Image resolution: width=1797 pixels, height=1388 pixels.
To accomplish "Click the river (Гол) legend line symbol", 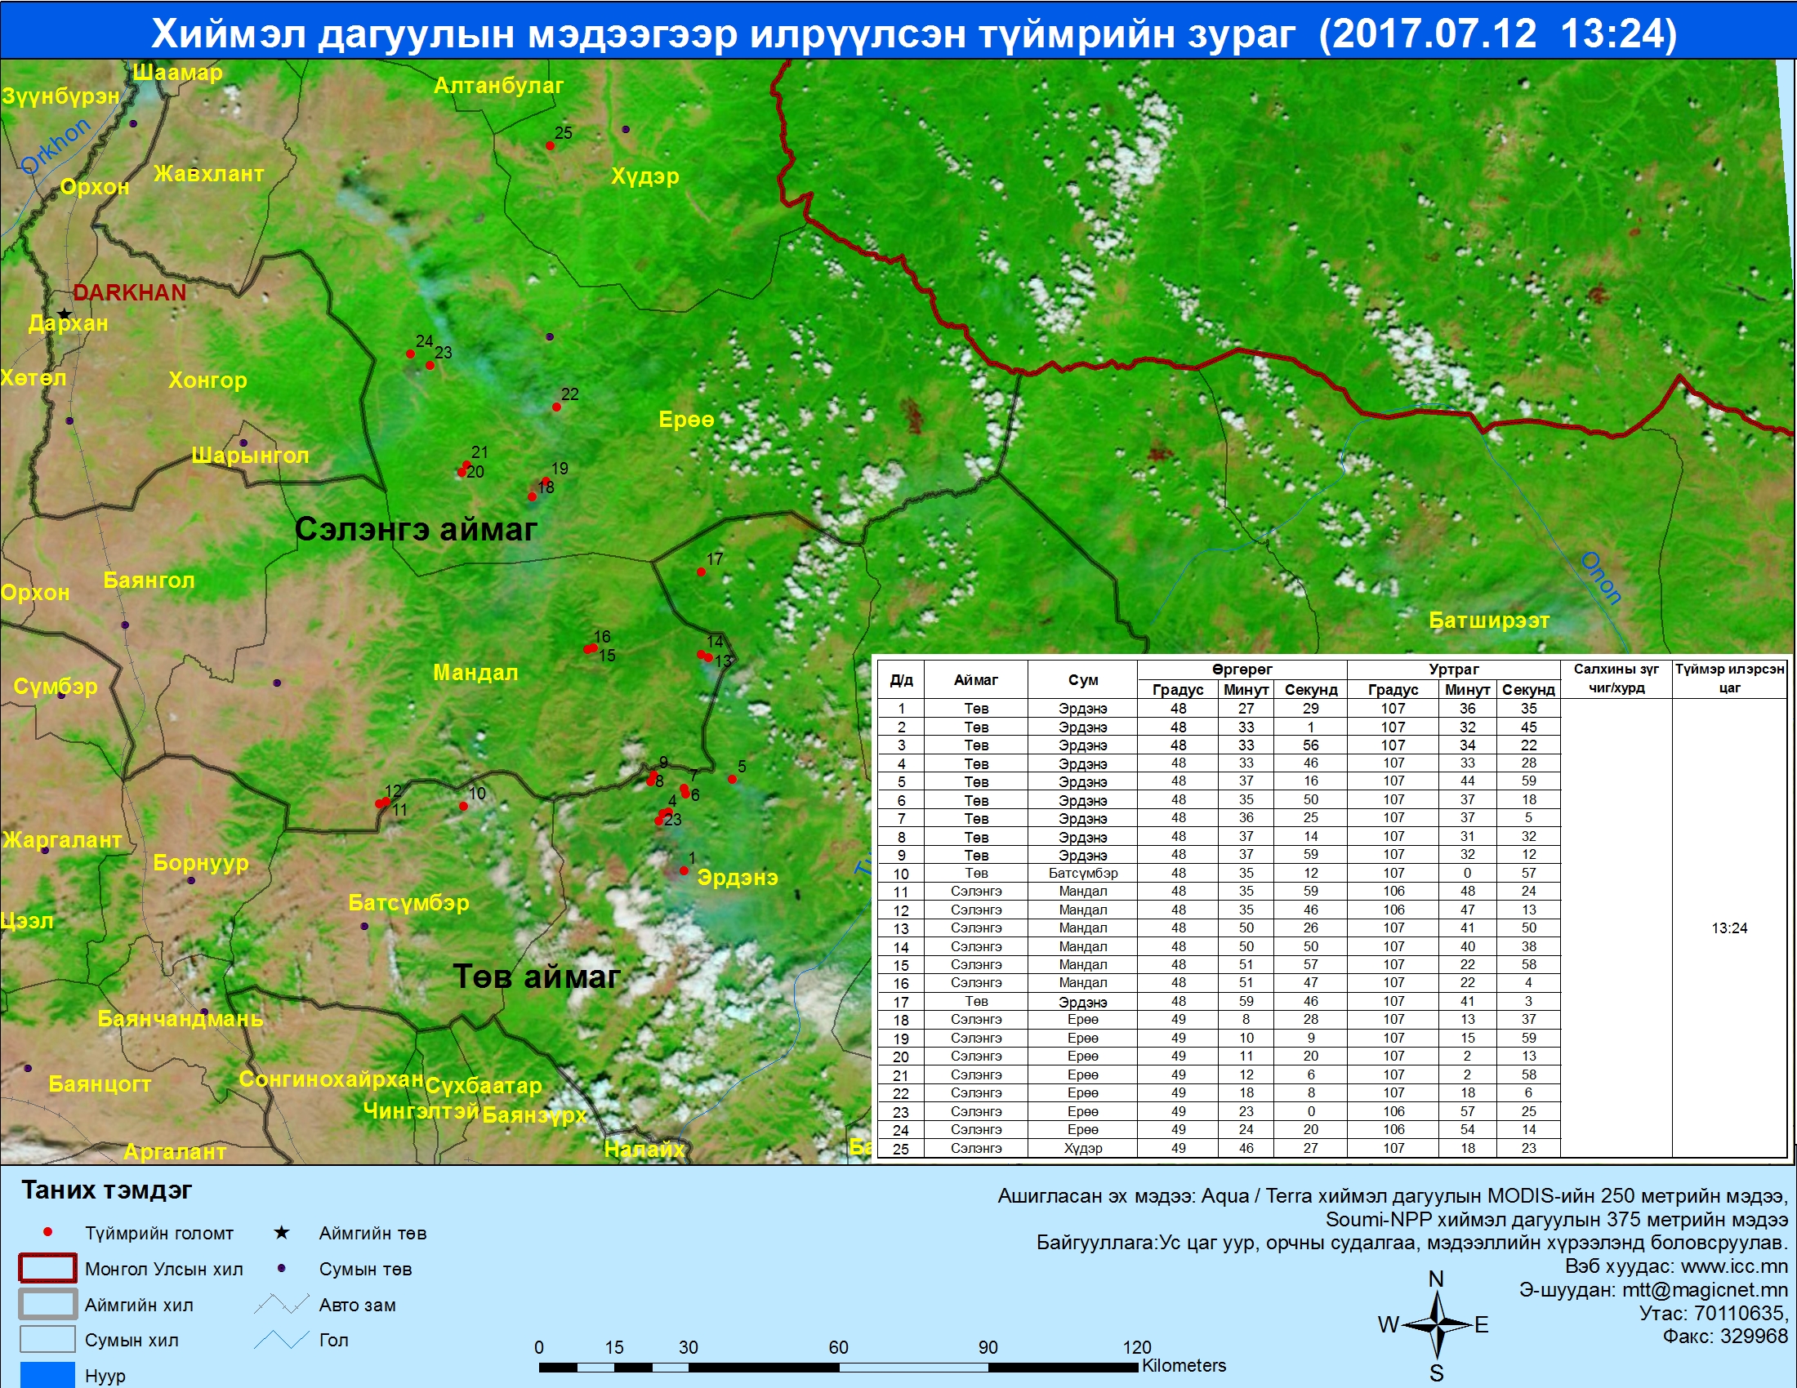I will pos(282,1340).
